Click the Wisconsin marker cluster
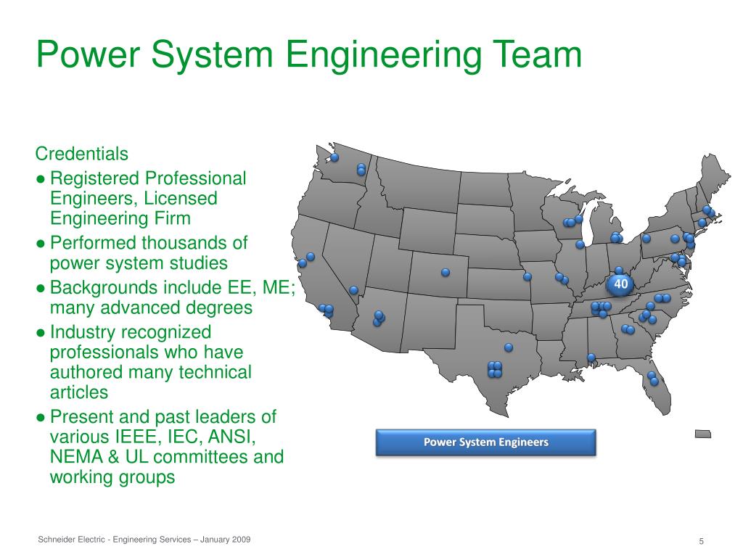Screen dimensions: 743x557 click(x=572, y=221)
